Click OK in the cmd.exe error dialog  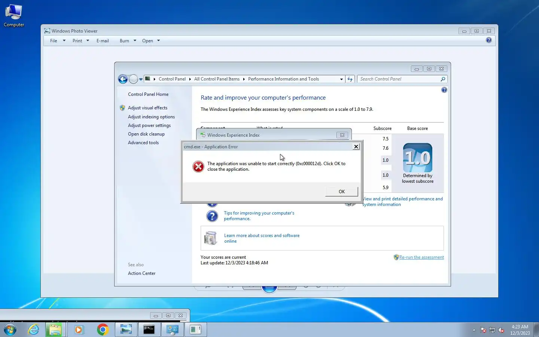coord(342,191)
